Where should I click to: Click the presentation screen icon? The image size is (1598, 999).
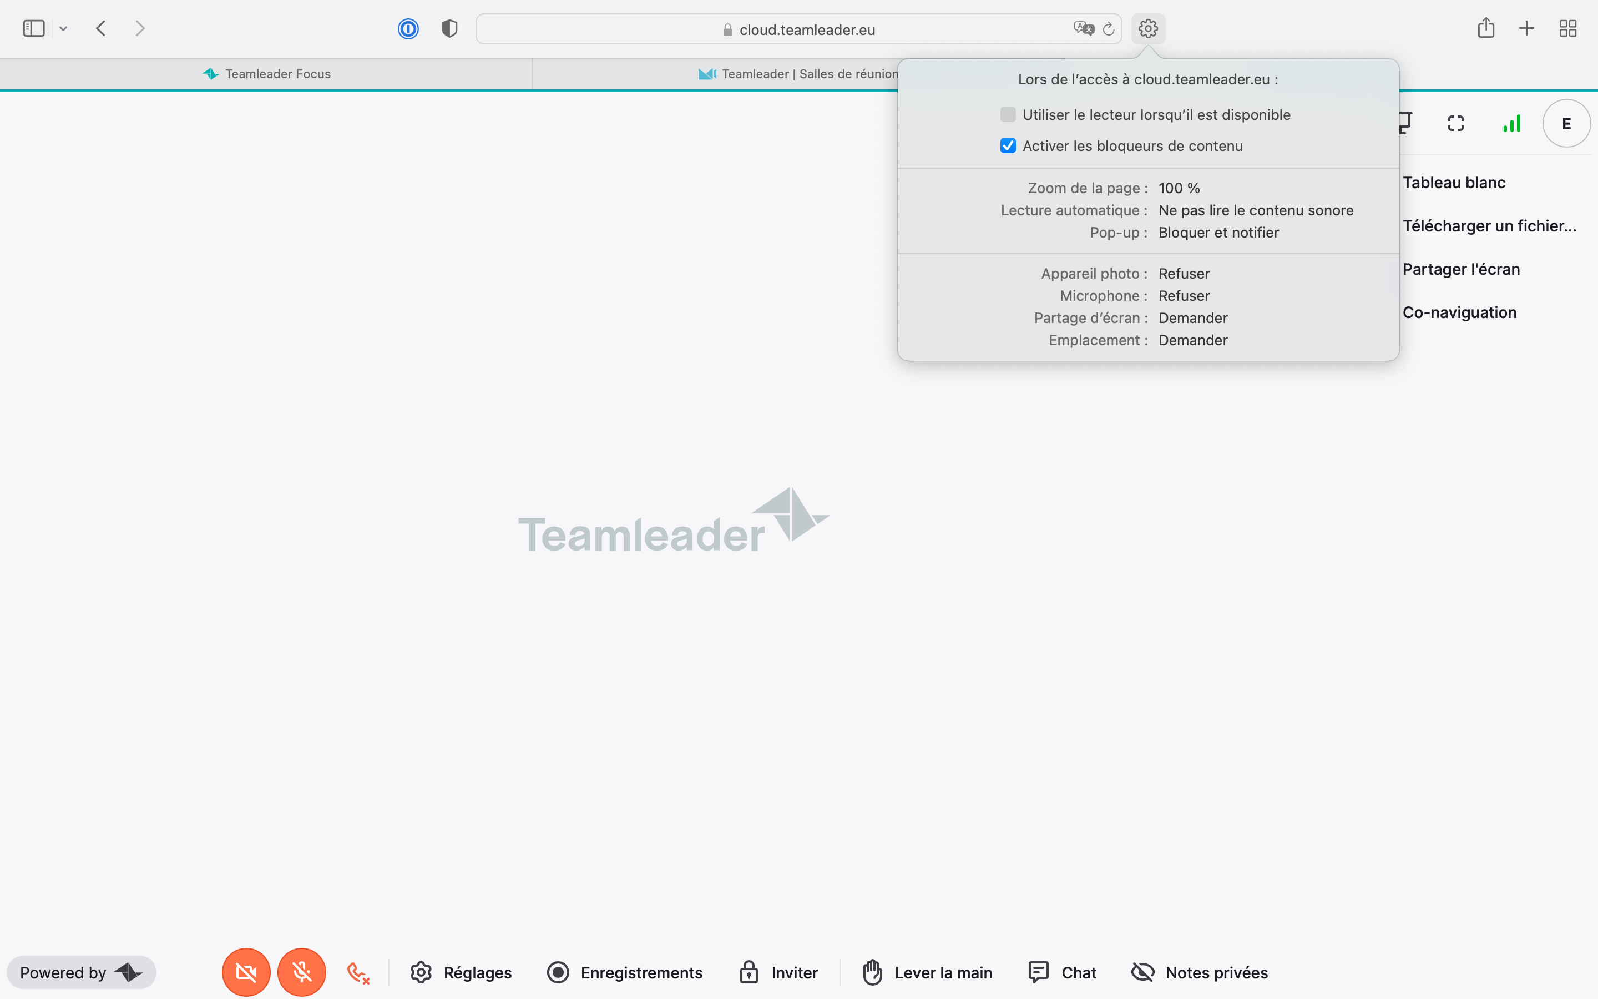1407,124
